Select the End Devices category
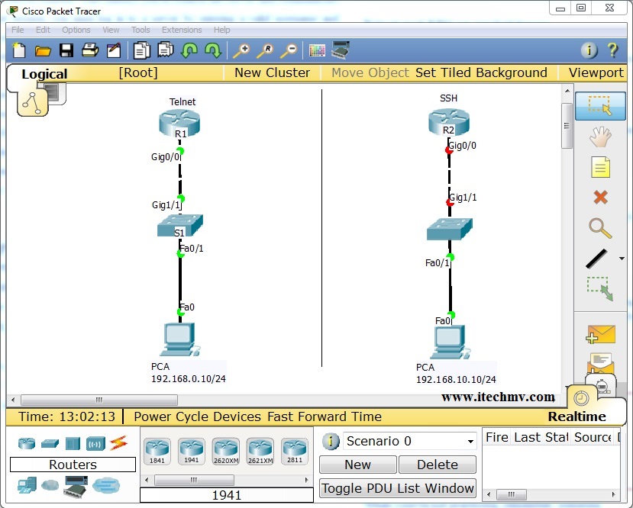Screen dimensions: 633x508 [x=27, y=485]
